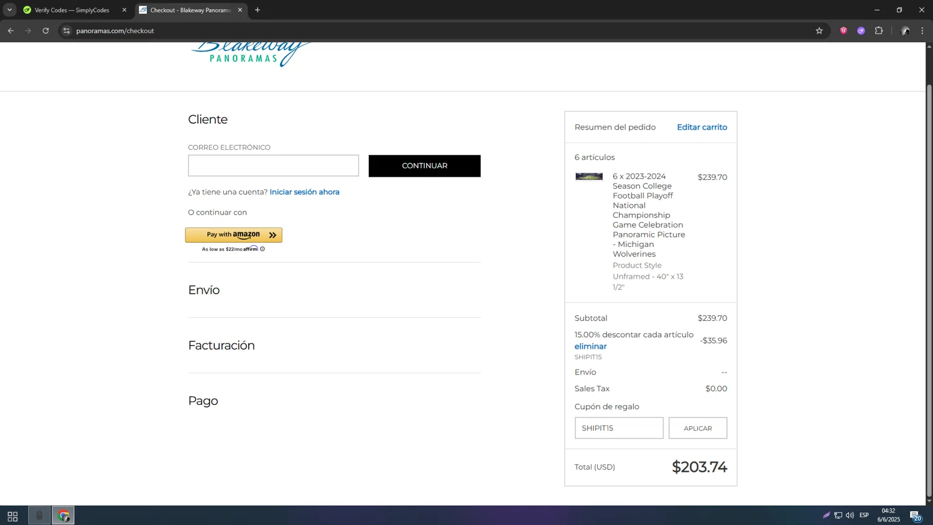Click the APLICAR coupon button
933x525 pixels.
698,428
